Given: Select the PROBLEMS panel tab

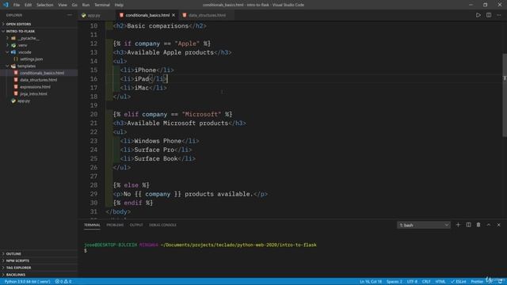Looking at the screenshot, I should point(115,225).
